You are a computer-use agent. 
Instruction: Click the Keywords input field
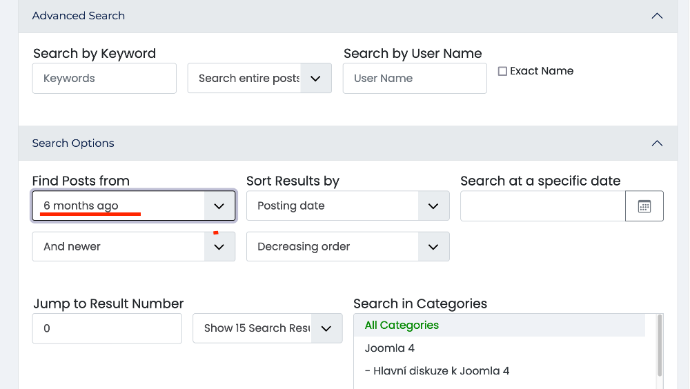(104, 79)
